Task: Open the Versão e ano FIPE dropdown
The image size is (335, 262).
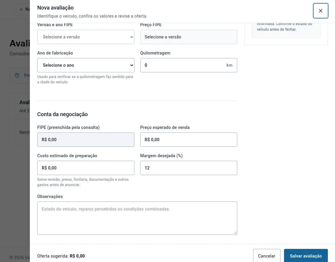Action: (86, 37)
